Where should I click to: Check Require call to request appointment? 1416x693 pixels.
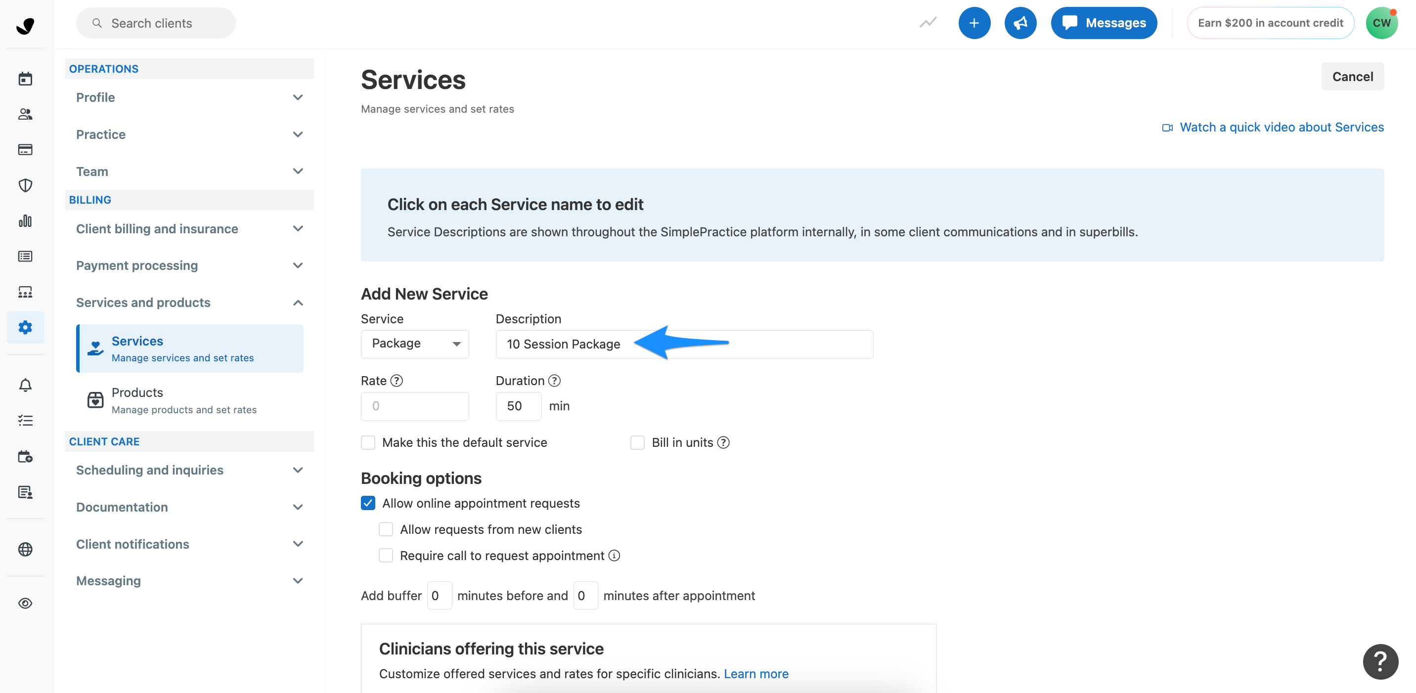pyautogui.click(x=386, y=556)
